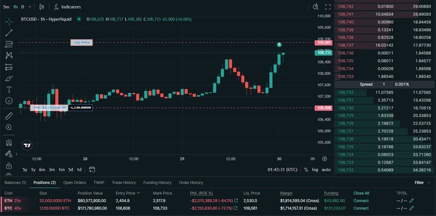Toggle log price scale
Screen dimensions: 436x216
tap(315, 169)
